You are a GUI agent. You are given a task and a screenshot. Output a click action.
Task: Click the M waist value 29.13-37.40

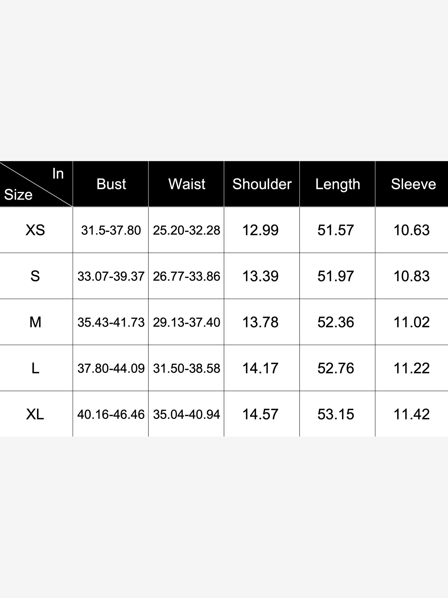(x=186, y=322)
